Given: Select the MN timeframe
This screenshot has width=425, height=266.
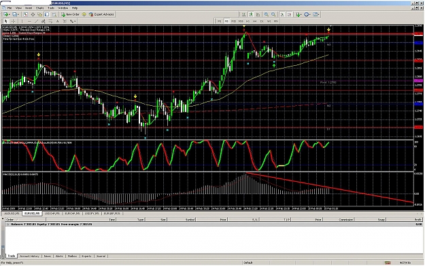Looking at the screenshot, I should (276, 21).
